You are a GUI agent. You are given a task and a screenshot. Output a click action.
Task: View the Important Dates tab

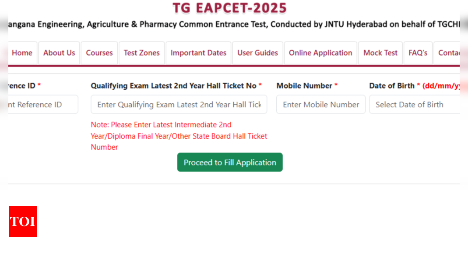coord(198,53)
